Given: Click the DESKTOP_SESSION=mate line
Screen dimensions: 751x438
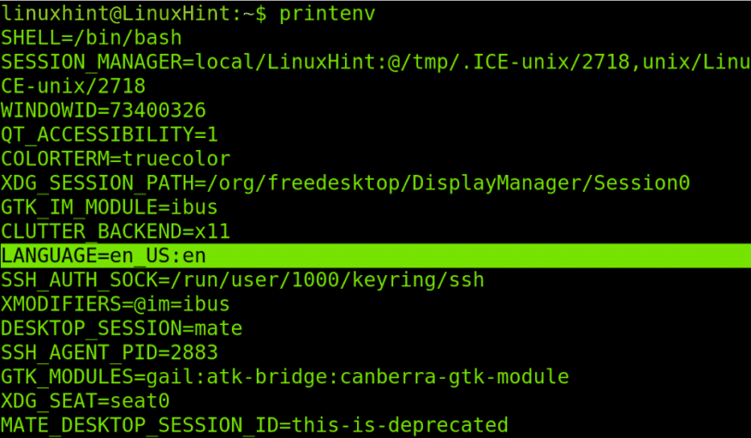Looking at the screenshot, I should click(121, 329).
